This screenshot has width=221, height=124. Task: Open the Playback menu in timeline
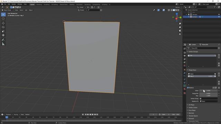(x=9, y=114)
